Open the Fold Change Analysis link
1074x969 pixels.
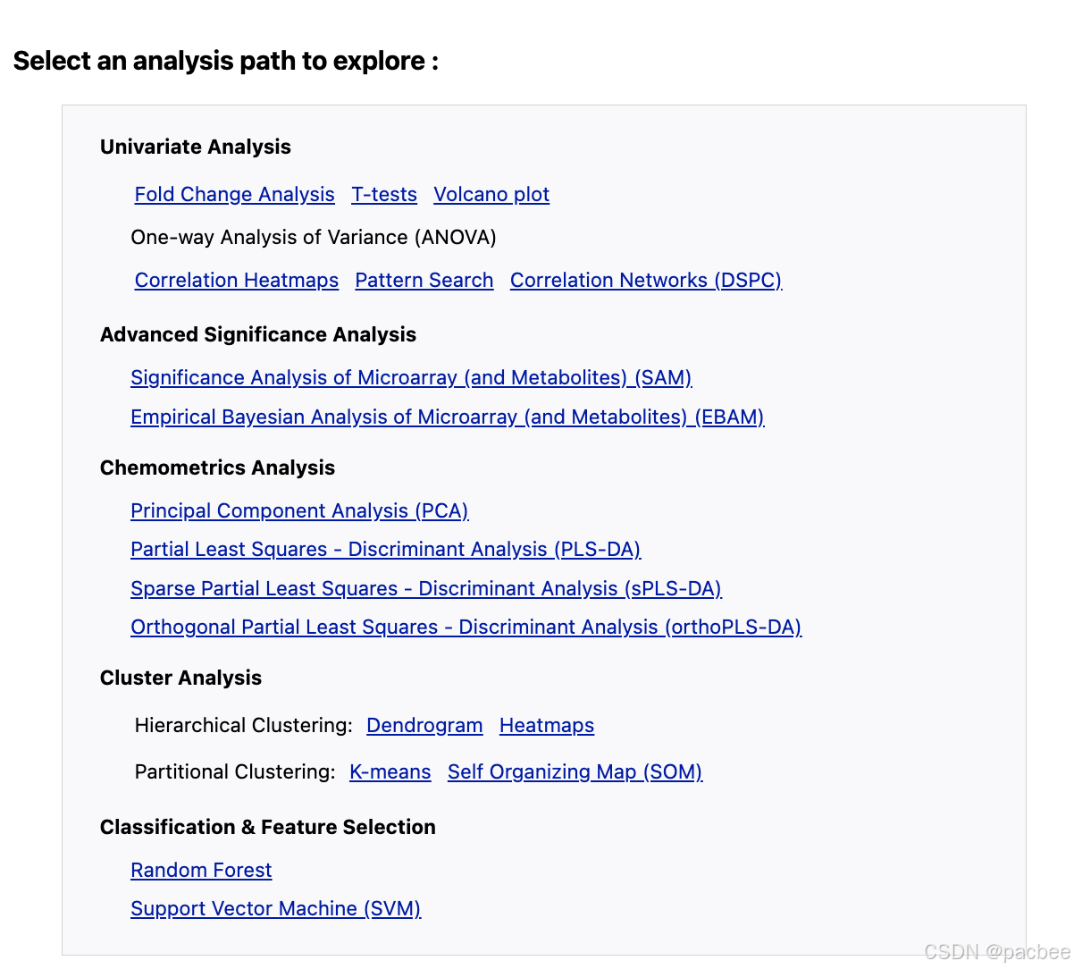click(x=234, y=195)
